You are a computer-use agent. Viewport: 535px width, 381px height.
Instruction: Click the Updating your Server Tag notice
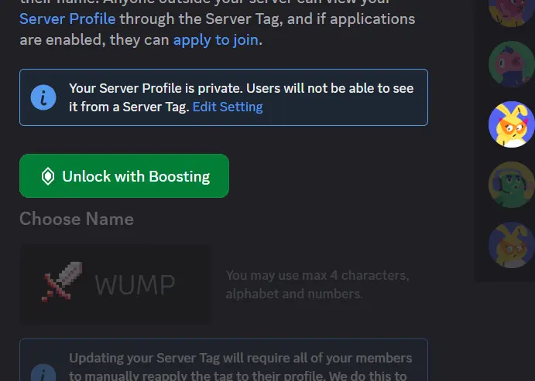(x=224, y=360)
